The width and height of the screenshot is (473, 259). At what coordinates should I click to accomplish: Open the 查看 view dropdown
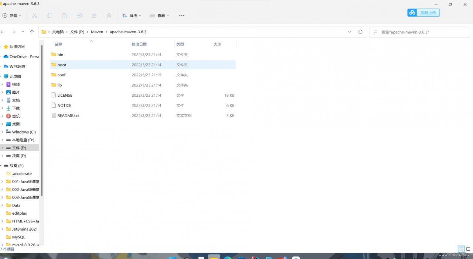click(160, 15)
